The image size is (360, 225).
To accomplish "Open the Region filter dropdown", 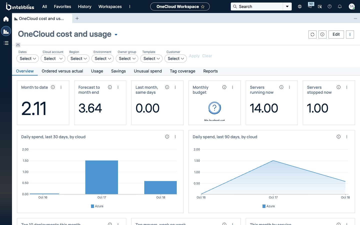I will tap(78, 58).
